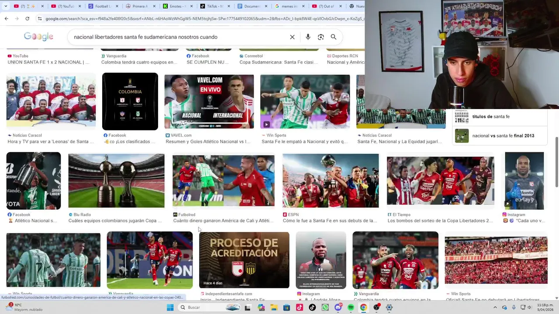Viewport: 559px width, 314px height.
Task: Expand hidden system tray icons chevron
Action: click(x=495, y=307)
